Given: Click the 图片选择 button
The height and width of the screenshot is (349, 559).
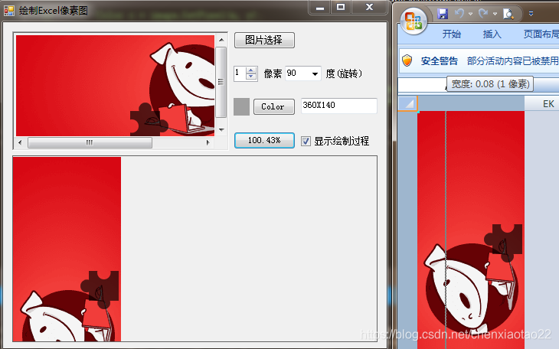Looking at the screenshot, I should [x=264, y=40].
